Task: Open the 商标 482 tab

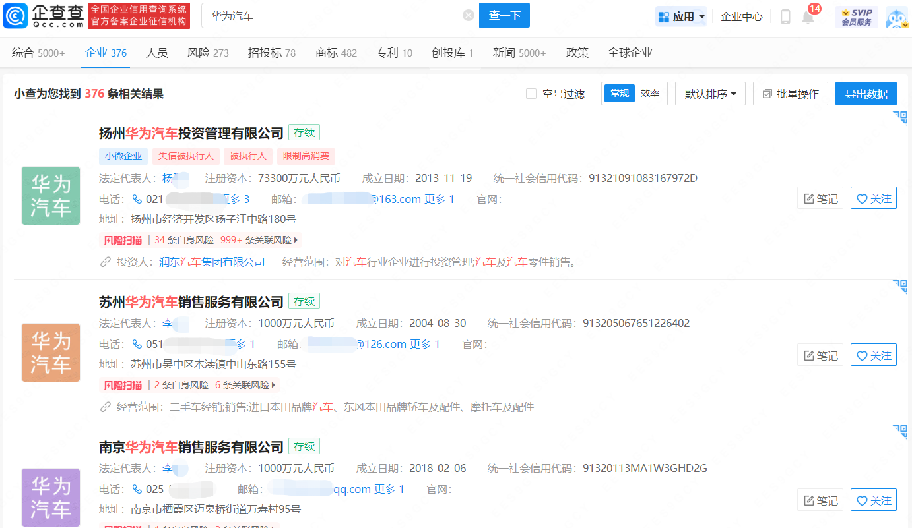Action: point(337,53)
